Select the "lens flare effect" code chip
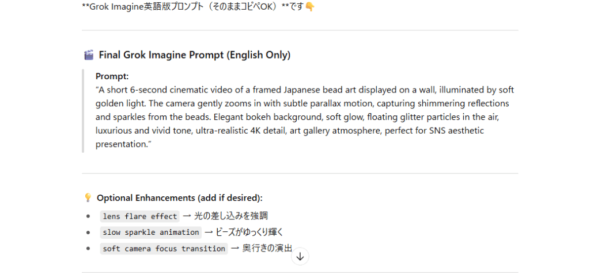590x275 pixels. [140, 216]
